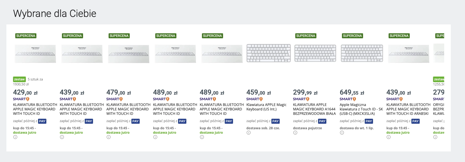
Task: Click keyboard thumbnail of 459,00 zł offer
Action: tap(269, 53)
